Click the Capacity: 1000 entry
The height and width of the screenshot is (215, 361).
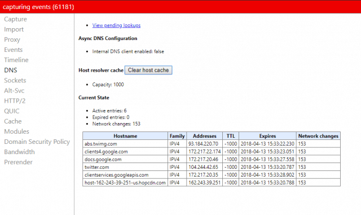click(108, 85)
